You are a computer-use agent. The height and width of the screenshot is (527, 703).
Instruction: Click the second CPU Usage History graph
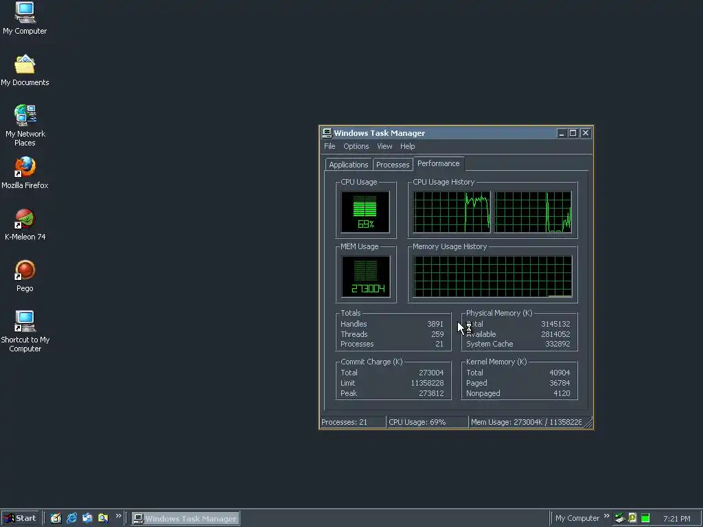coord(533,212)
